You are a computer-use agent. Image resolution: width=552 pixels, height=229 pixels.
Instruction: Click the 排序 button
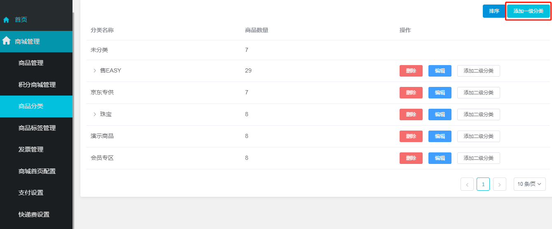(x=494, y=11)
